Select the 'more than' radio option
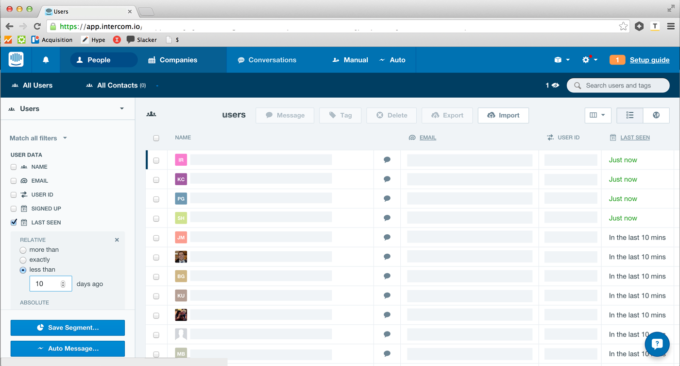Screen dimensions: 680x366 [x=23, y=249]
